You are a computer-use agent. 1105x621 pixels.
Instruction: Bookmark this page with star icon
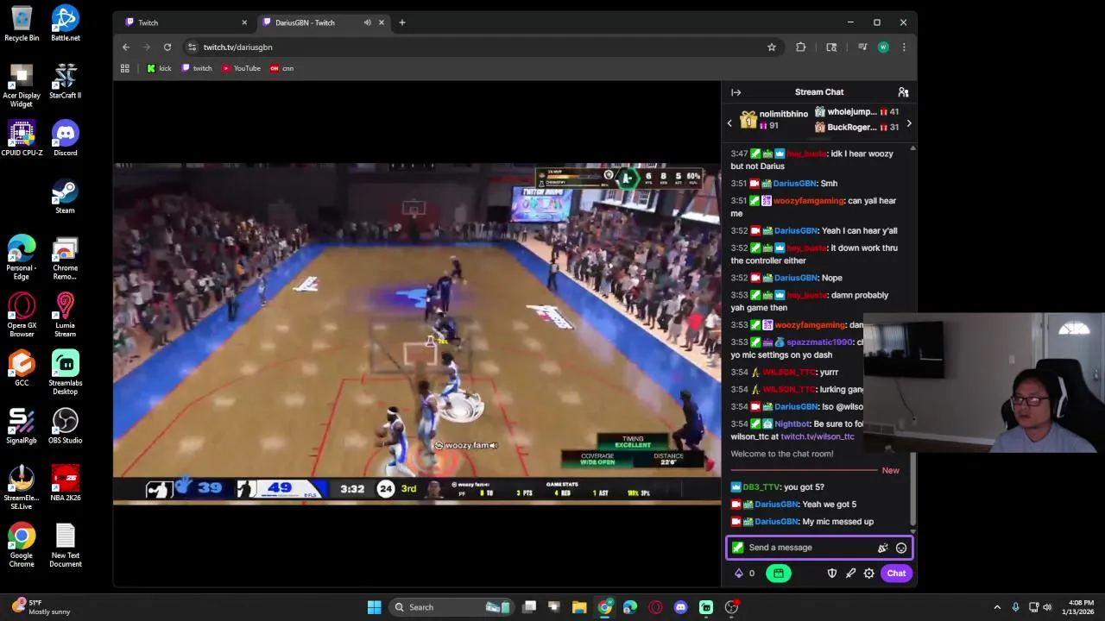pyautogui.click(x=772, y=47)
